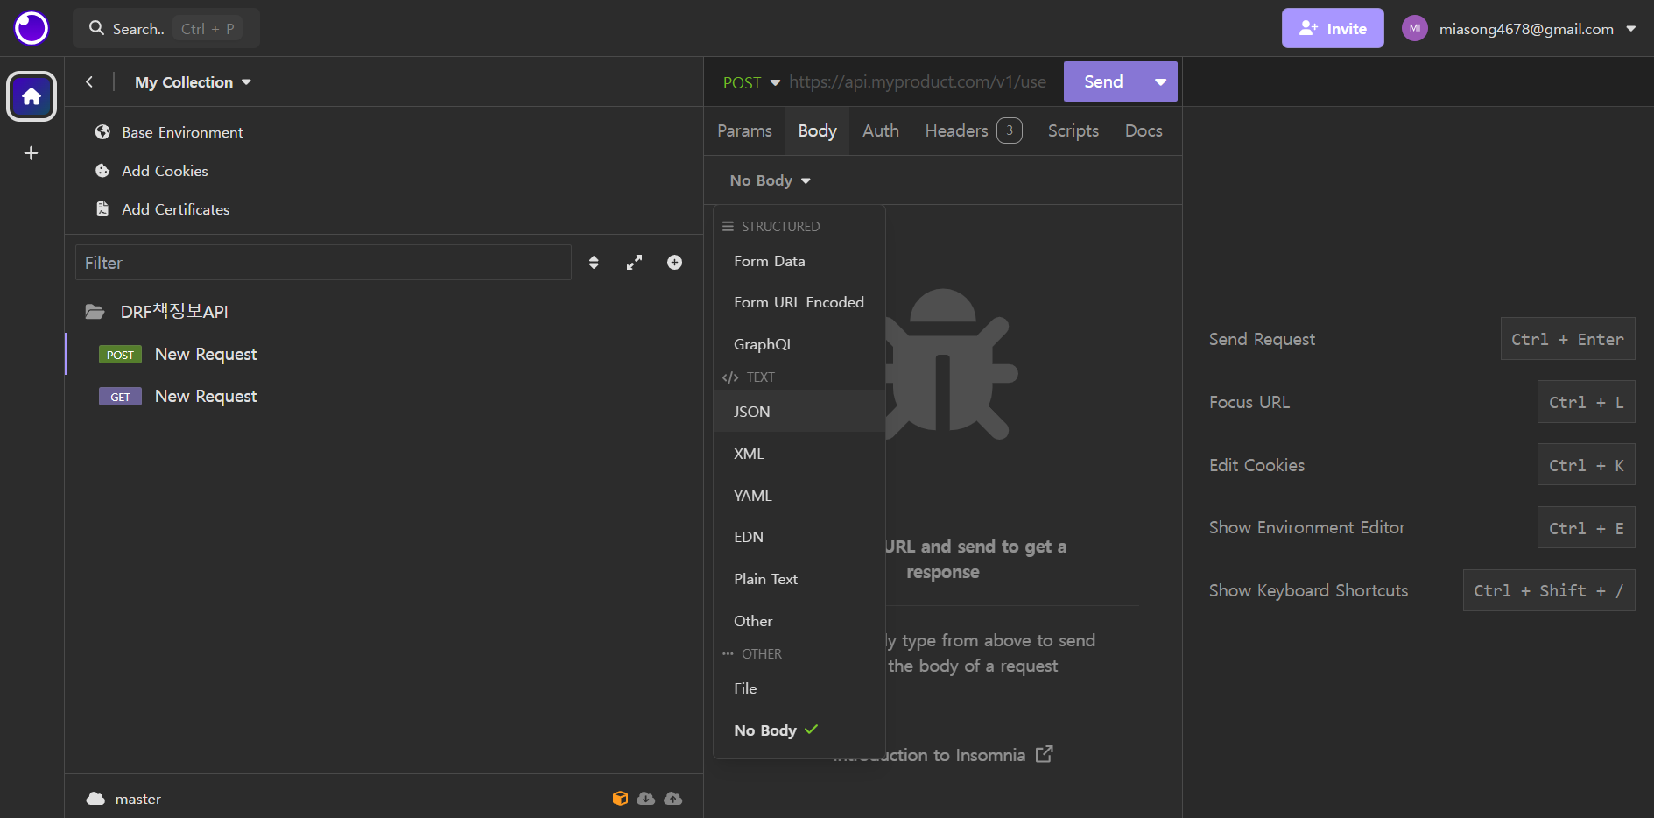1654x818 pixels.
Task: Pick Form URL Encoded from the menu
Action: coord(799,302)
